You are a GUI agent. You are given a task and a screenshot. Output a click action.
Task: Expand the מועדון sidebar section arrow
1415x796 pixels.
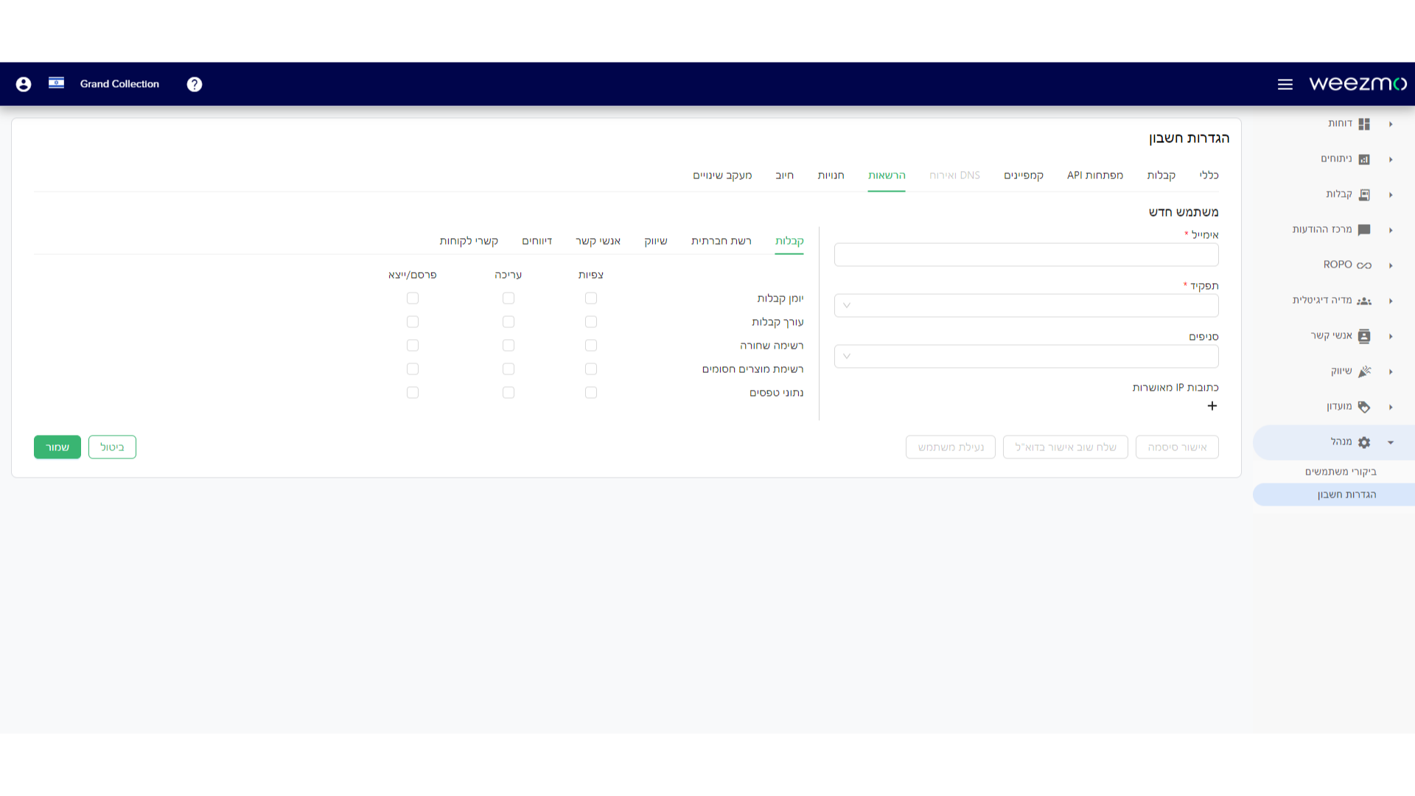click(1391, 407)
